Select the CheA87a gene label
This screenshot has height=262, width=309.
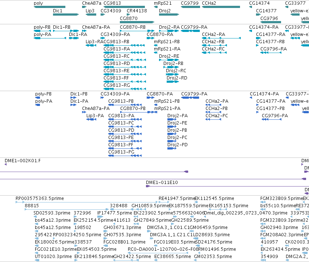pyautogui.click(x=92, y=3)
